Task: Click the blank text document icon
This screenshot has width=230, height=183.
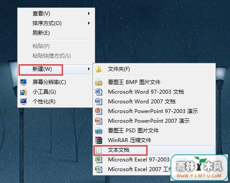Action: [99, 150]
